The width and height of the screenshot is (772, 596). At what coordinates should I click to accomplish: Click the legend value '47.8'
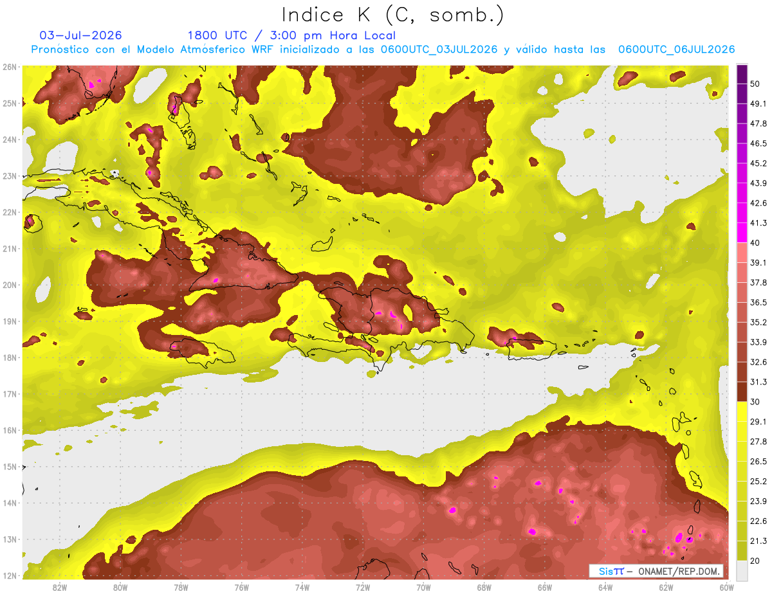(x=758, y=123)
